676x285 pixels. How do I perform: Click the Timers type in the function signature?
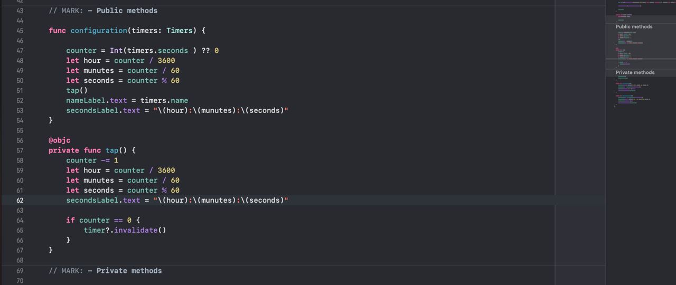[180, 31]
